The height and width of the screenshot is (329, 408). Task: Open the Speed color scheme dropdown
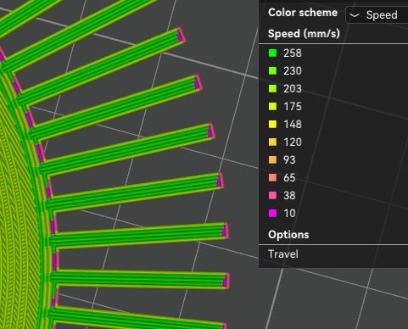click(377, 15)
